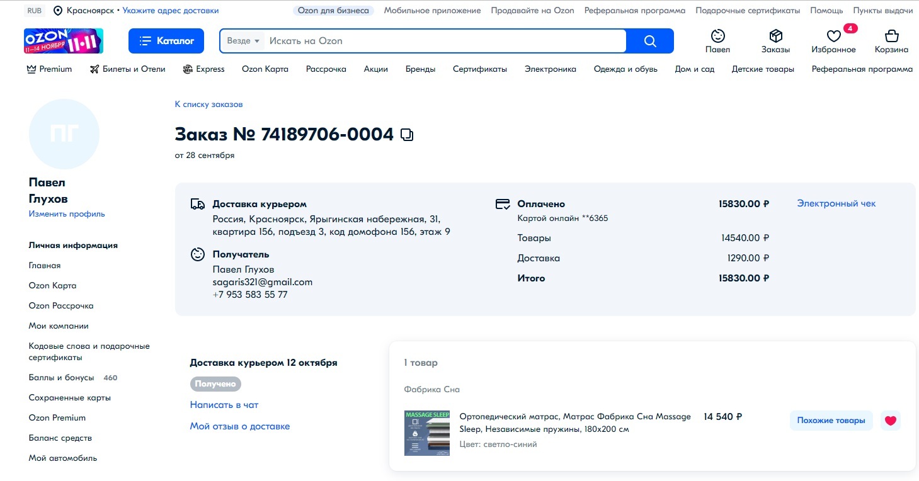This screenshot has height=481, width=919.
Task: Toggle favorite heart on mattress item
Action: (x=890, y=421)
